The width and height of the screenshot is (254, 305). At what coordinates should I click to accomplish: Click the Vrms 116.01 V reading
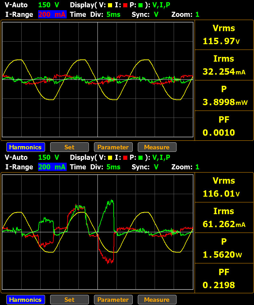[224, 187]
